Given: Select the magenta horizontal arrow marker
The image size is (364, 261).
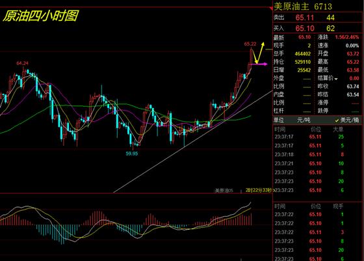Looking at the screenshot, I should pyautogui.click(x=259, y=64).
